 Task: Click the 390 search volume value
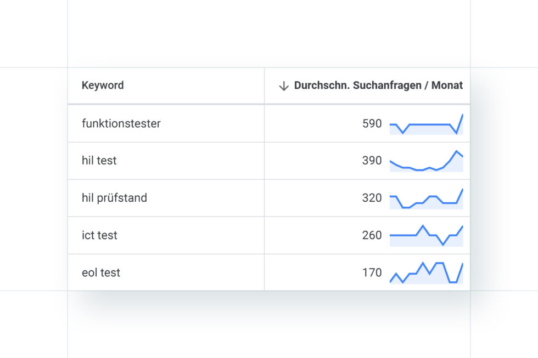pos(372,160)
